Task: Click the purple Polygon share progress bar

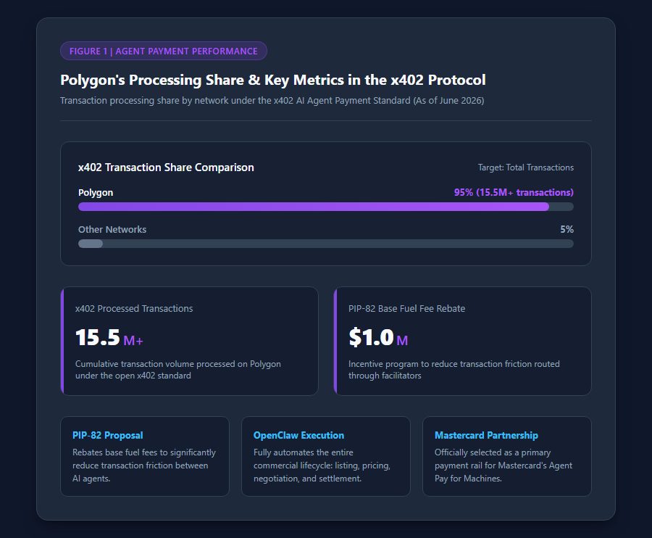Action: (x=314, y=207)
